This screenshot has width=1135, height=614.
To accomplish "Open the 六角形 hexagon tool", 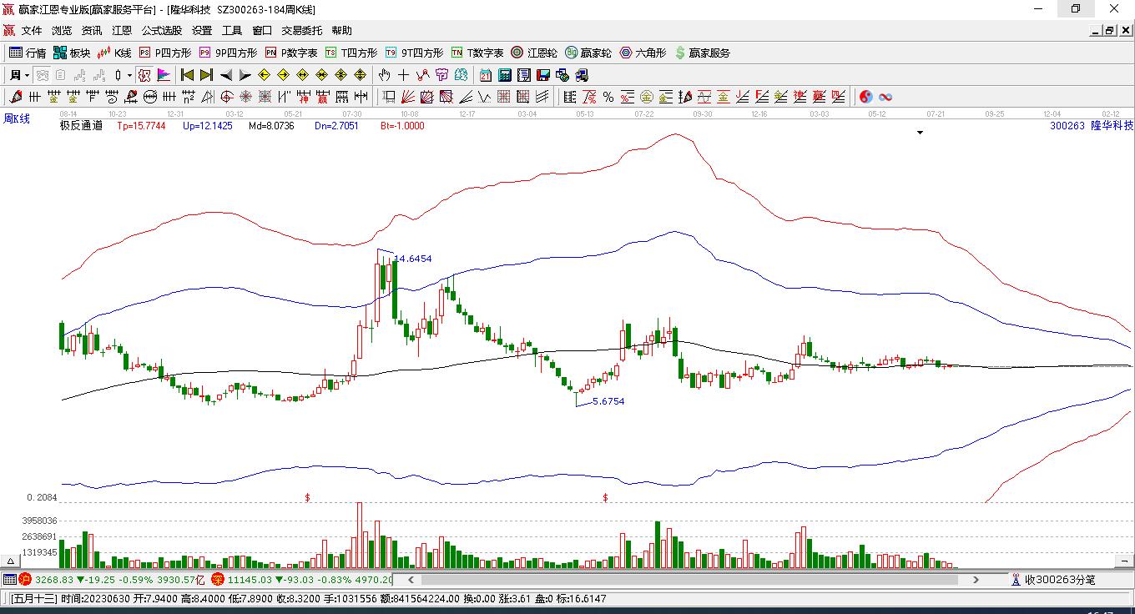I will 643,53.
